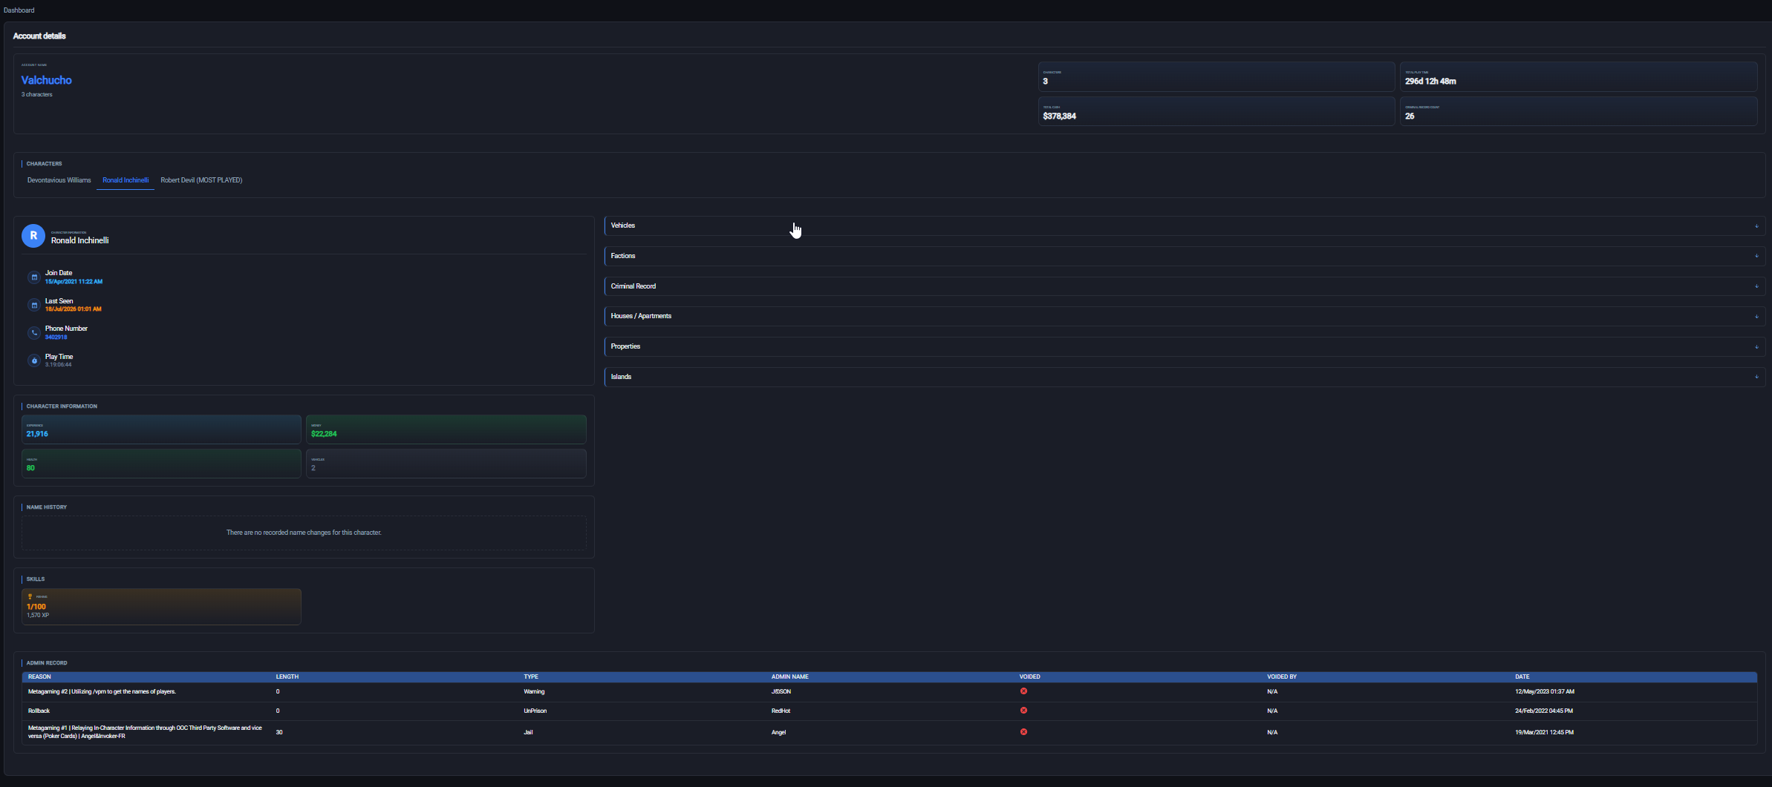Viewport: 1772px width, 787px height.
Task: Click the date 24/Feb/2022 04:45 PM
Action: pos(1543,711)
